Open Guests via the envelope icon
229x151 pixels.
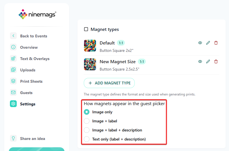point(13,93)
